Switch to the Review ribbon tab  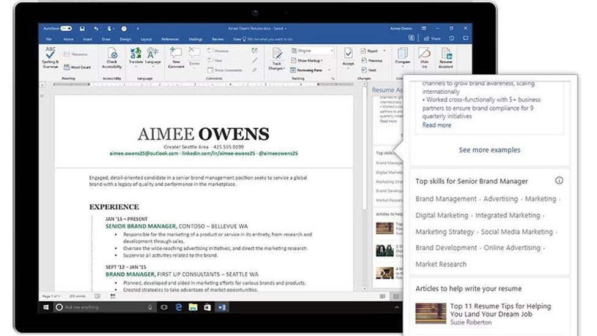(x=218, y=39)
